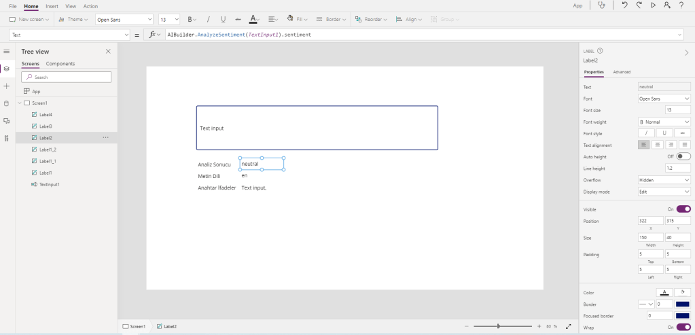Click the Undo arrow icon

624,5
